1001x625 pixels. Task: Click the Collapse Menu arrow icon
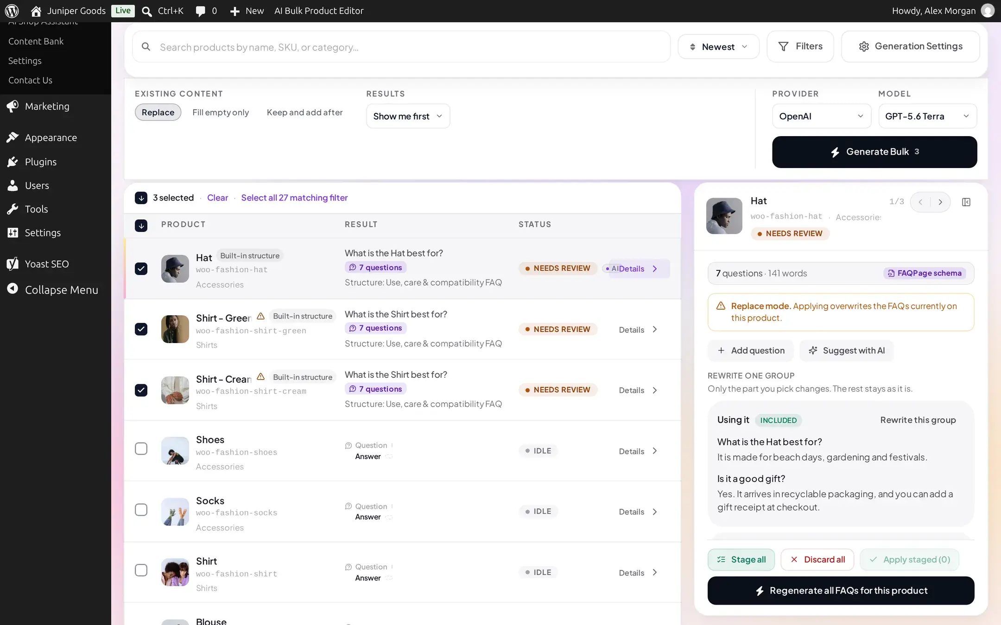13,289
